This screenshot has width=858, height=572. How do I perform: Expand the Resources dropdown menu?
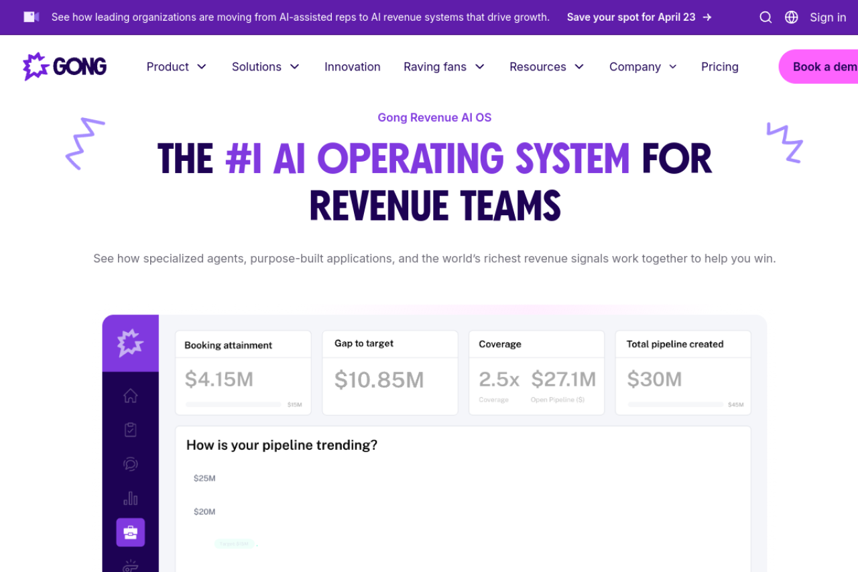tap(546, 66)
